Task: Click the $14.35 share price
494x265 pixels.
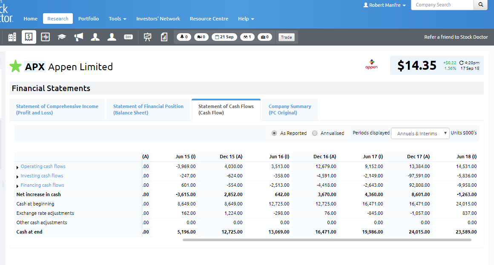Action: click(417, 66)
